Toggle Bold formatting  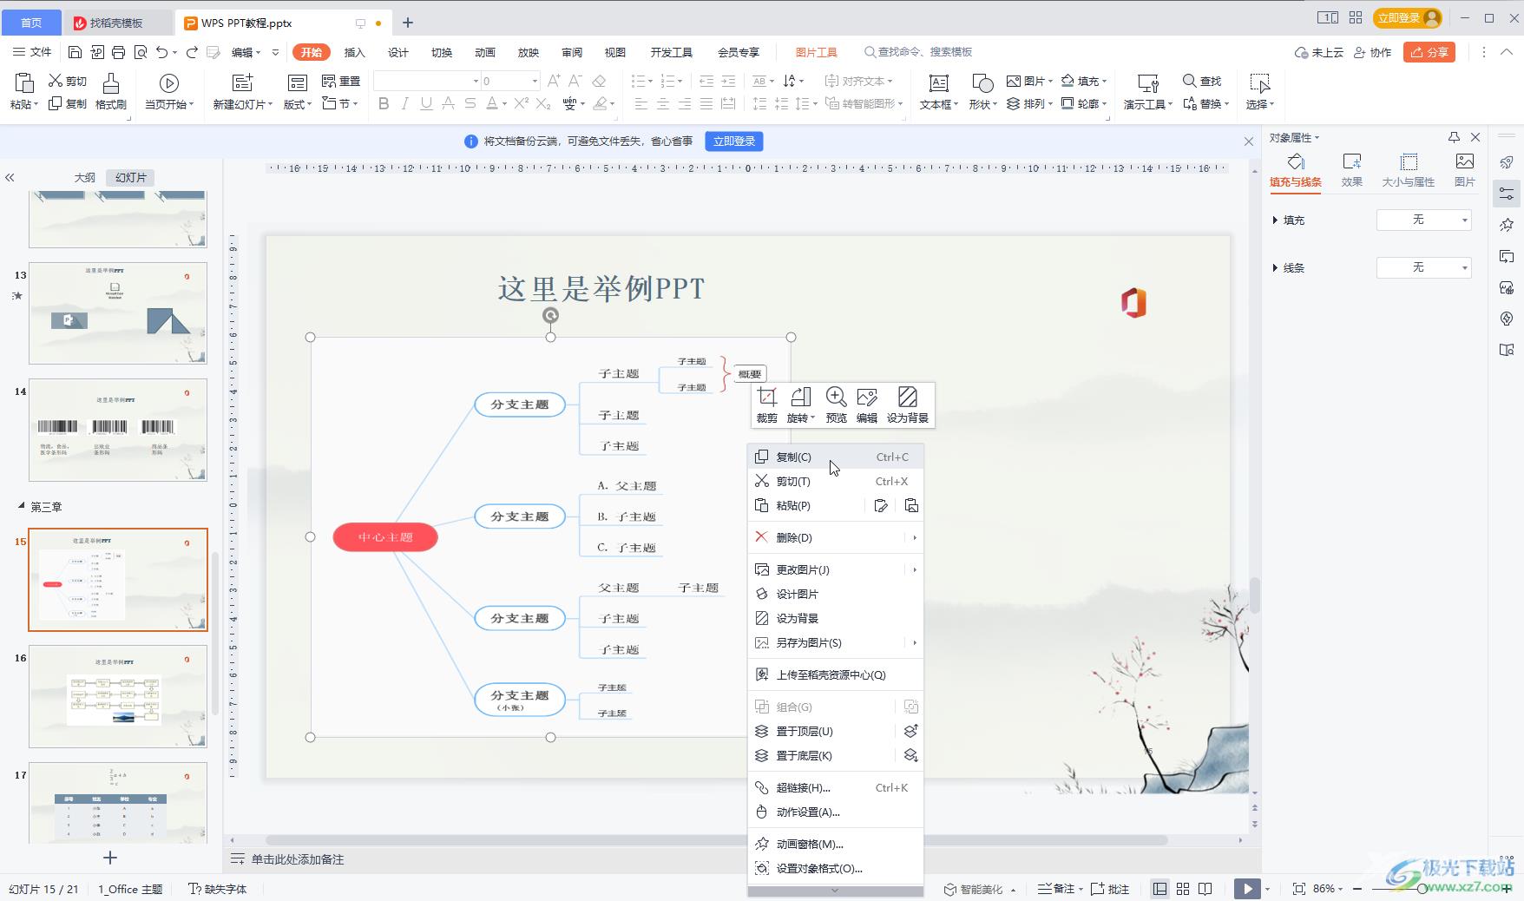[x=384, y=103]
